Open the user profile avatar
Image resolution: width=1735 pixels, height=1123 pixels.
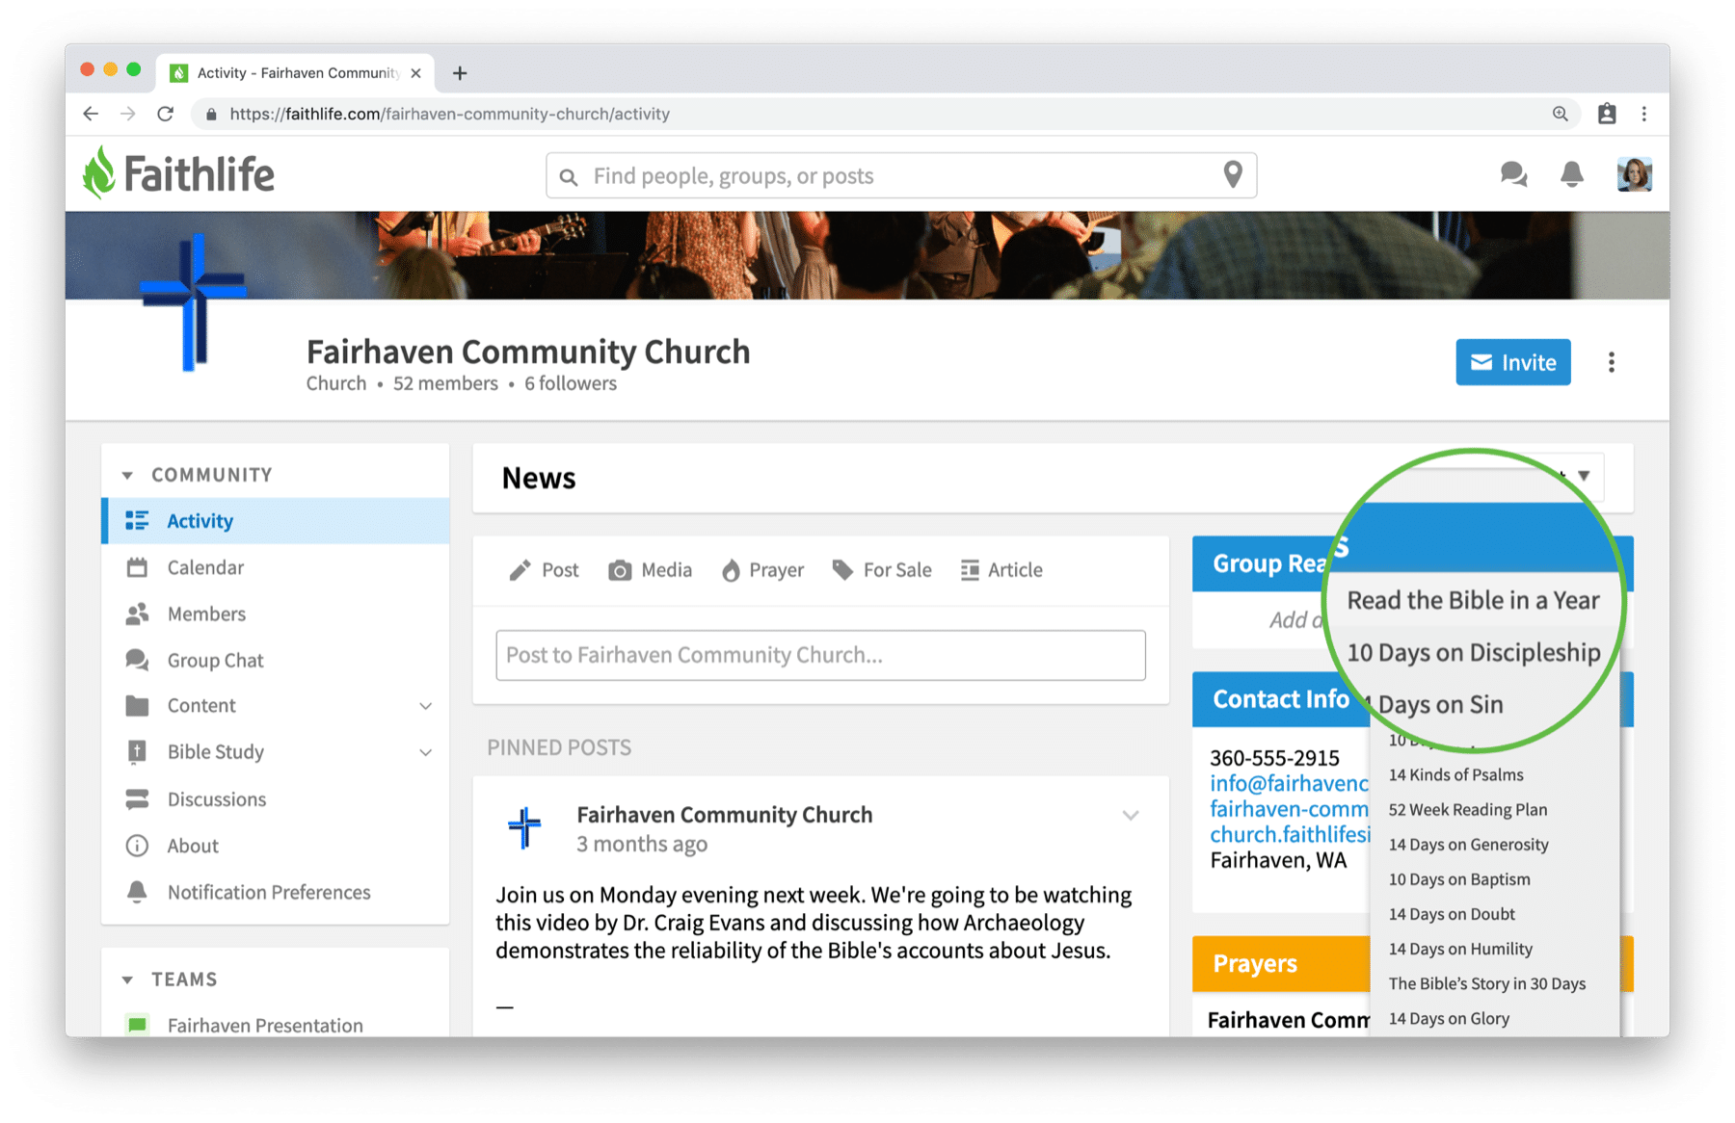click(x=1634, y=174)
